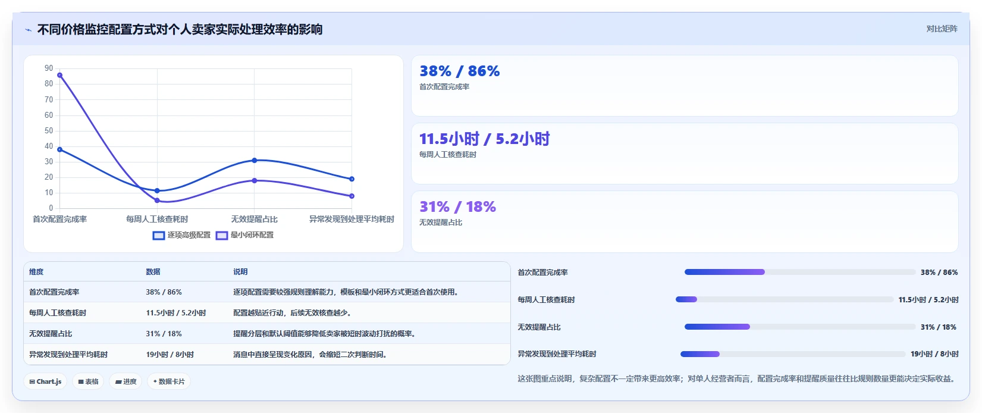Click the 表格 tag chip

click(89, 381)
